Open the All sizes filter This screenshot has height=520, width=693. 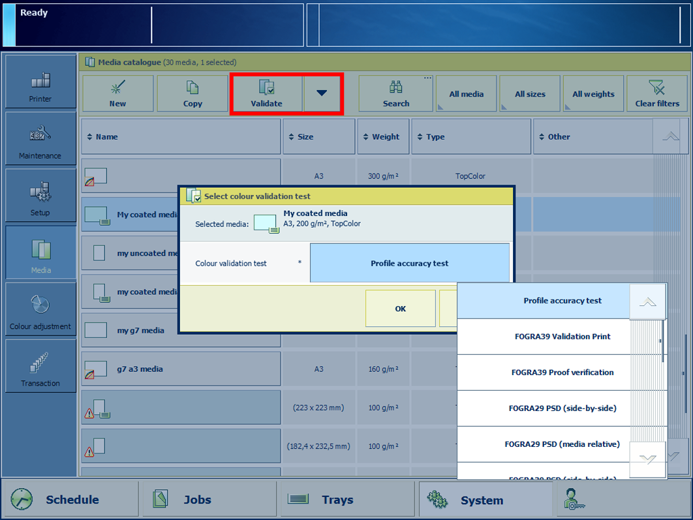[x=530, y=94]
